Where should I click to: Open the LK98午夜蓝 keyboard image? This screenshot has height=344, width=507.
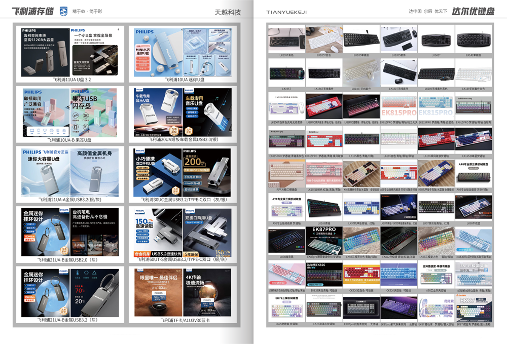click(474, 207)
